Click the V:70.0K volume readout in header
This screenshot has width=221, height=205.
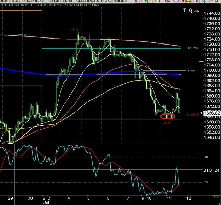click(x=119, y=1)
